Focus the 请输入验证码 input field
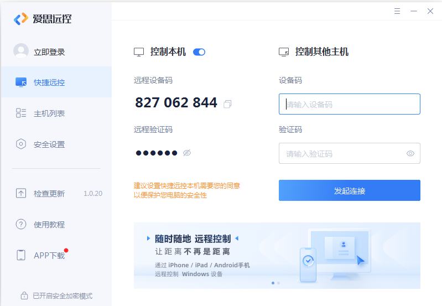This screenshot has width=442, height=306. [350, 153]
